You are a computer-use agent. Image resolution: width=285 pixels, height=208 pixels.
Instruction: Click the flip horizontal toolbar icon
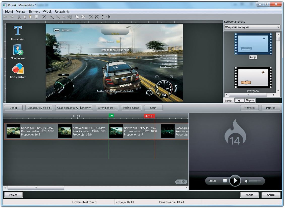108,17
